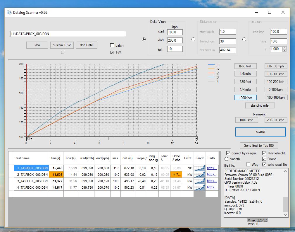Click the 100-200 kph preset button
Viewport: 295px width, 232px height.
click(x=276, y=82)
